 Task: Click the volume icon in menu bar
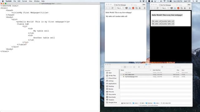[x=161, y=1]
